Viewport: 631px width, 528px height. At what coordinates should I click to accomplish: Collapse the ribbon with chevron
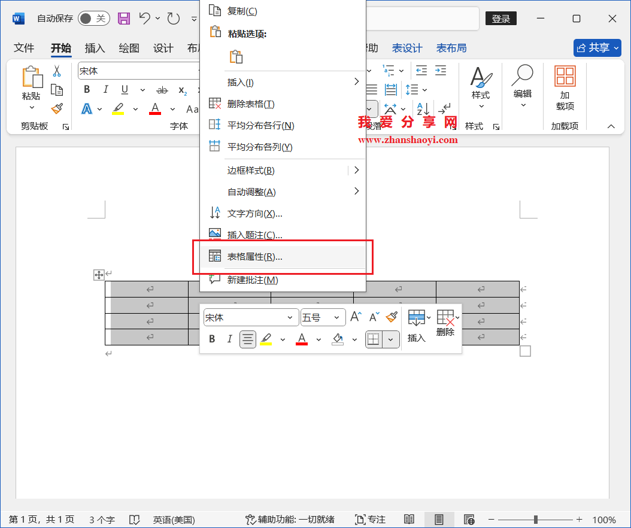pos(611,126)
